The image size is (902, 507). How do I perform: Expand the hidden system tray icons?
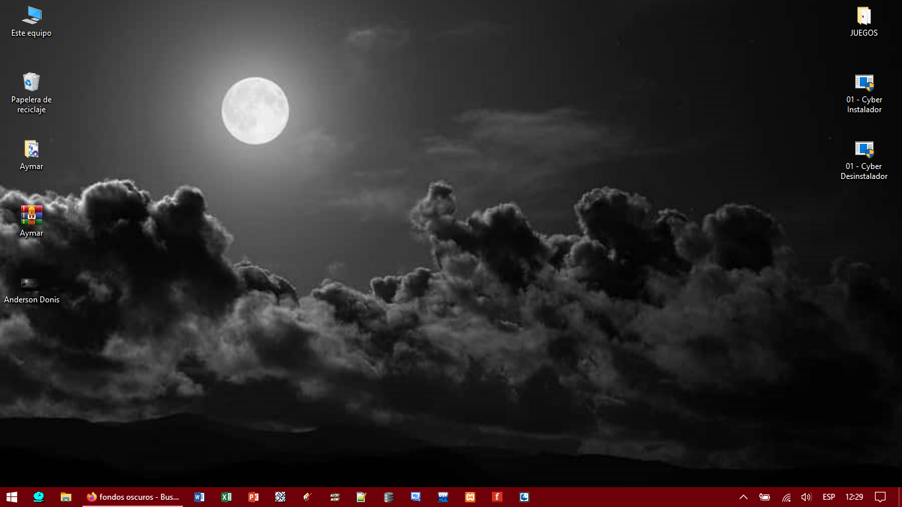744,497
